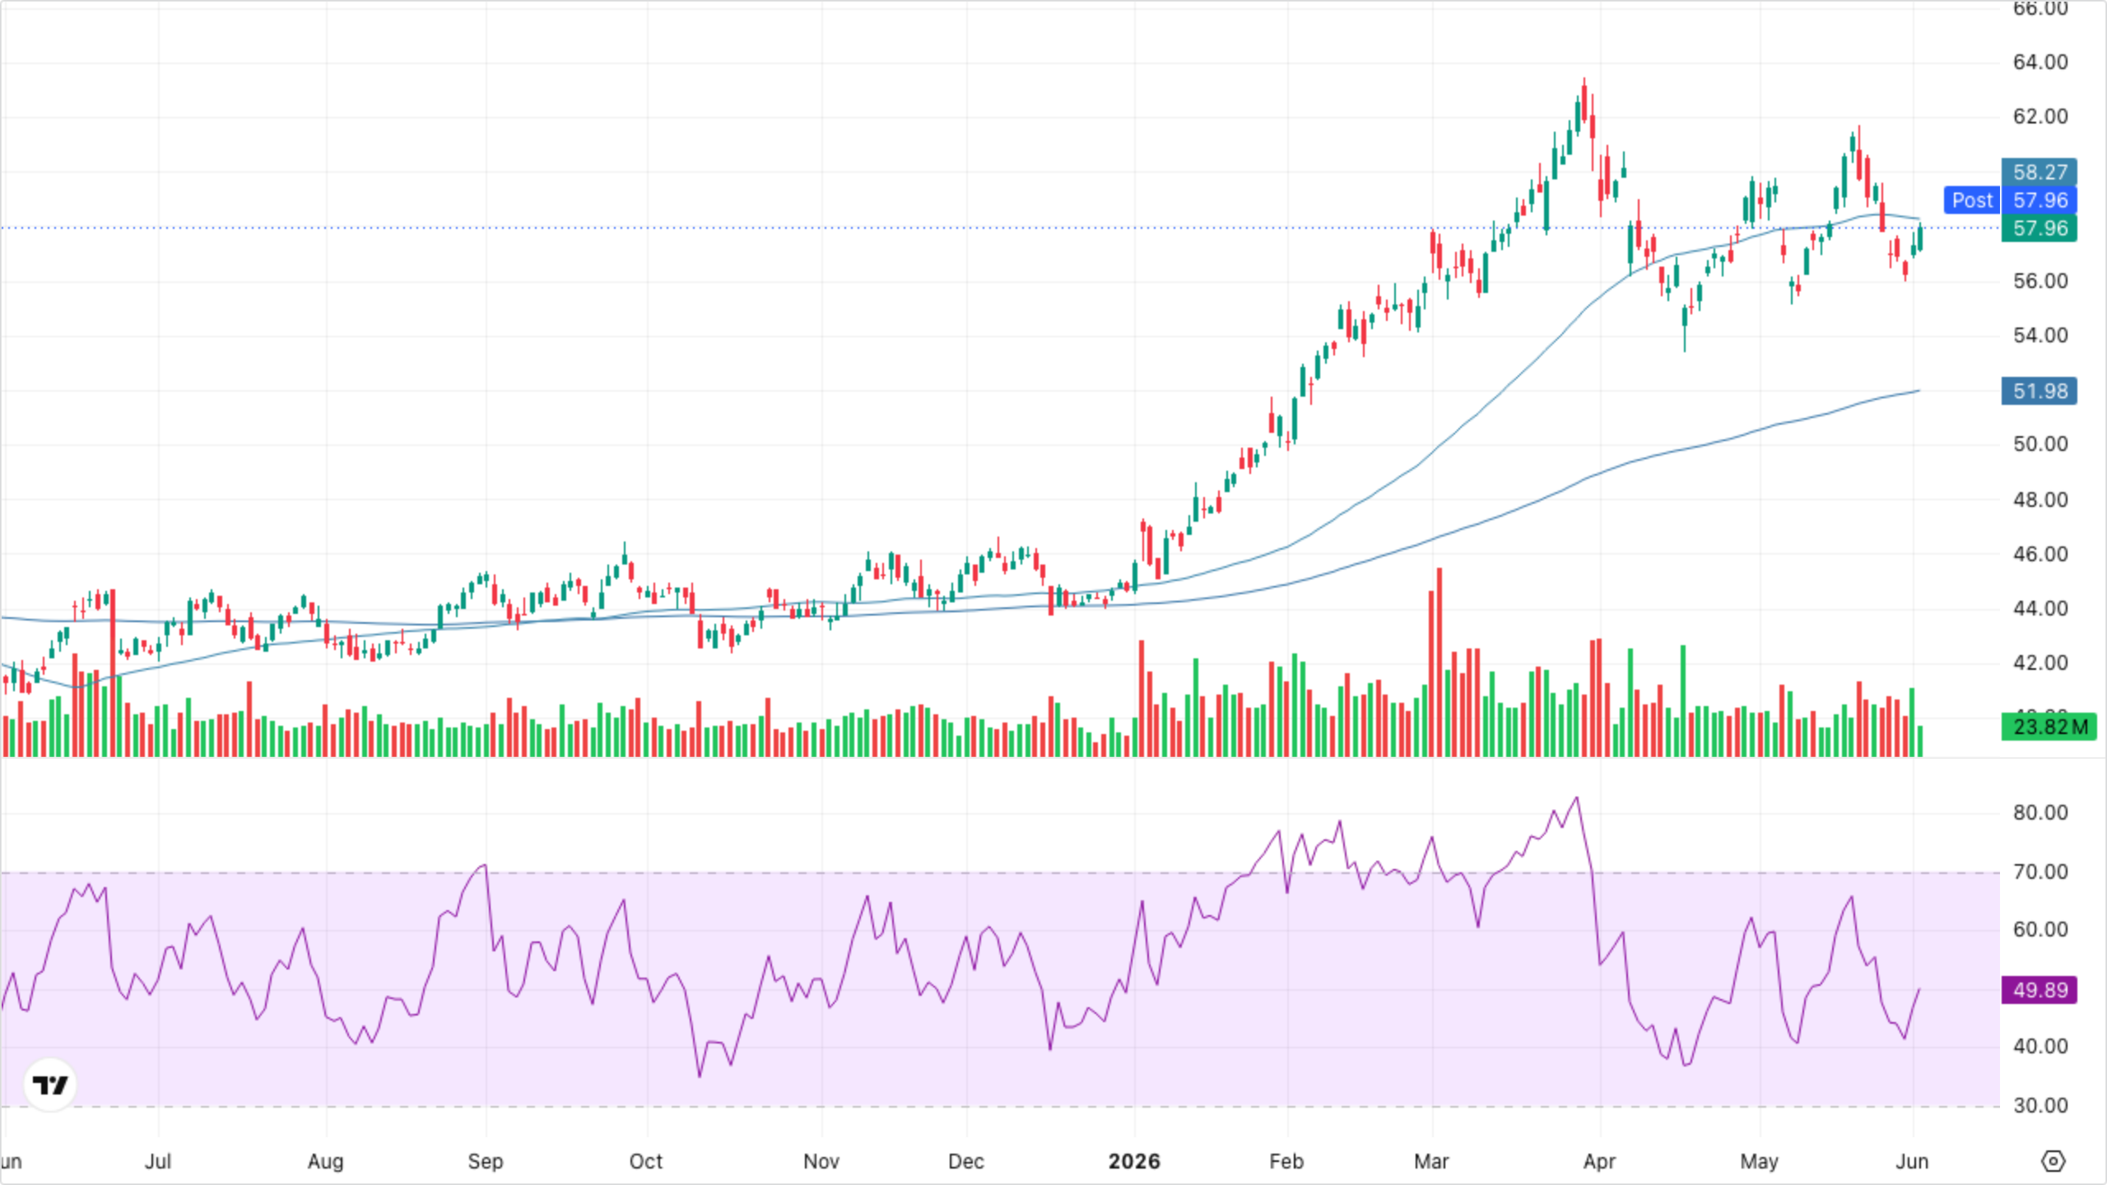Click the TradingView logo icon

[50, 1085]
